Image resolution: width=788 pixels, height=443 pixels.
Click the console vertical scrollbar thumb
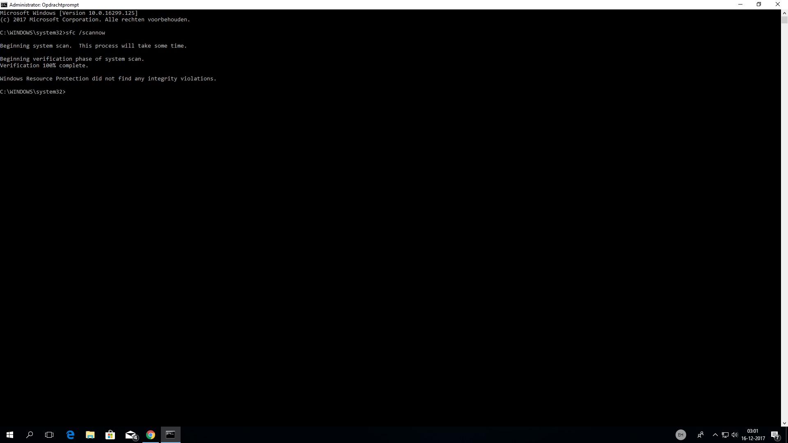click(784, 20)
